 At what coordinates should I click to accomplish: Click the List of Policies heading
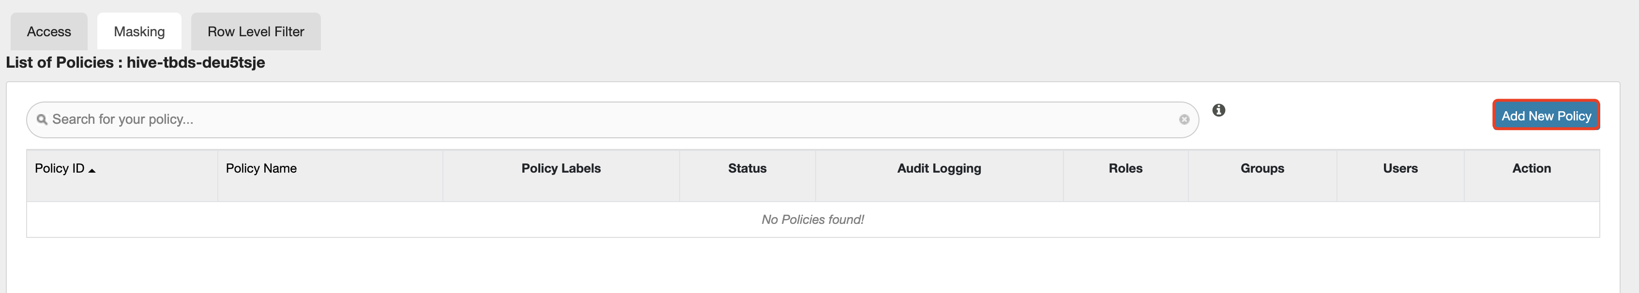(136, 63)
